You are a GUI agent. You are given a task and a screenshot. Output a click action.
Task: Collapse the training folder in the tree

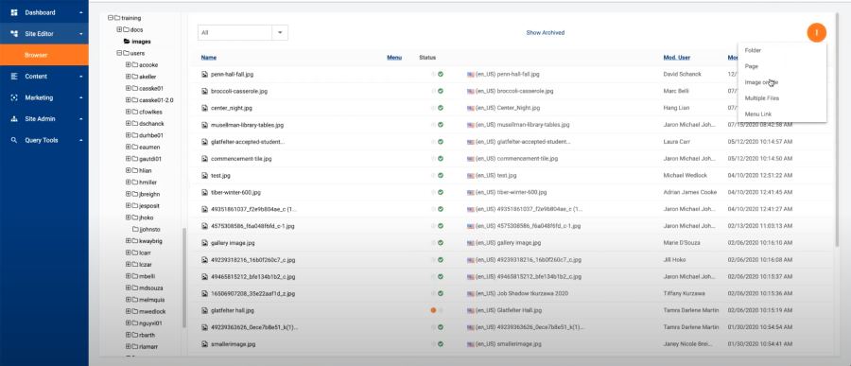(x=111, y=18)
